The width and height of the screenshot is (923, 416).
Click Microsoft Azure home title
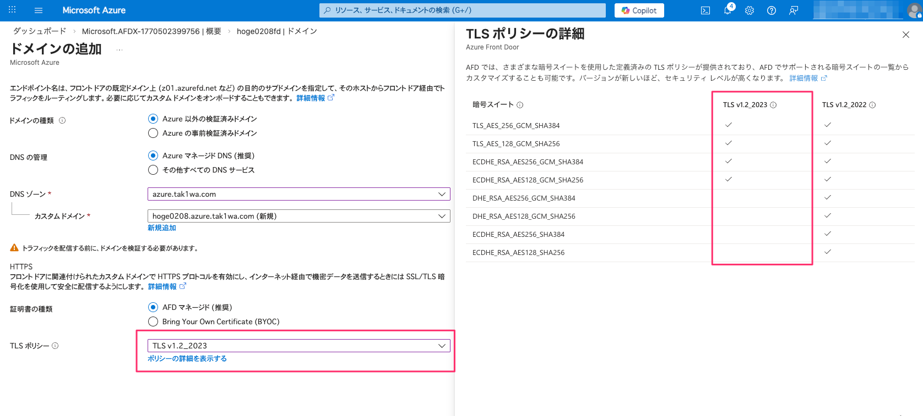[x=94, y=10]
